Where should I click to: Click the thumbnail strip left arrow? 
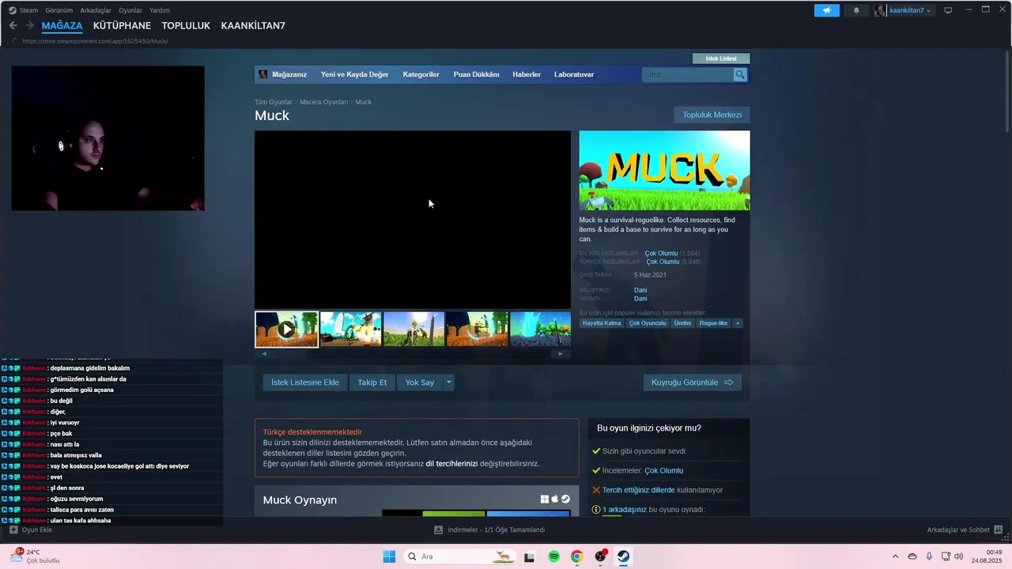(x=264, y=353)
